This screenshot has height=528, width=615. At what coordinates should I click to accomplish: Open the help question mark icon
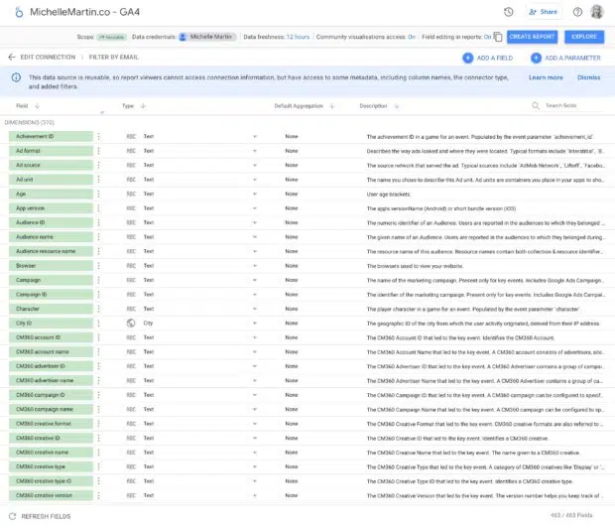click(x=577, y=12)
